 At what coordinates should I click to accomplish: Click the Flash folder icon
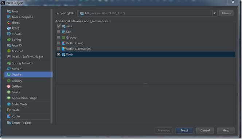(9, 110)
